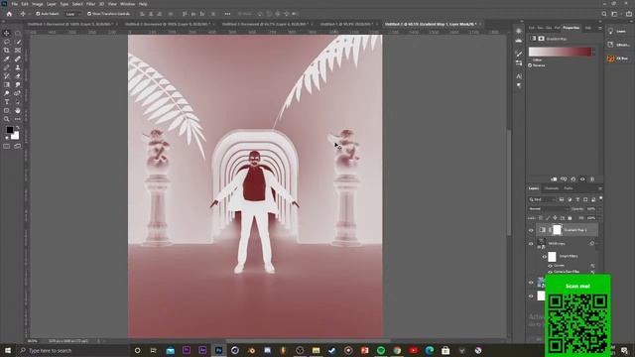Screen dimensions: 635x357
Task: Open Spotify from the taskbar
Action: (381, 350)
